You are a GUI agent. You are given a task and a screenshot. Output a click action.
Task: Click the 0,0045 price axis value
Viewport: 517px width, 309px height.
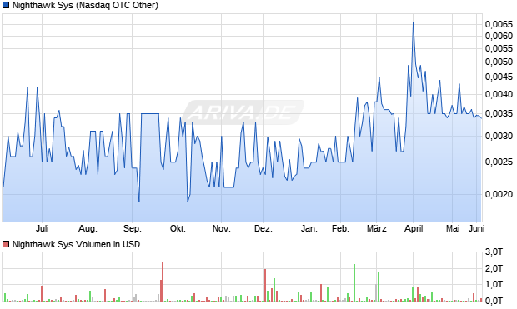(499, 77)
